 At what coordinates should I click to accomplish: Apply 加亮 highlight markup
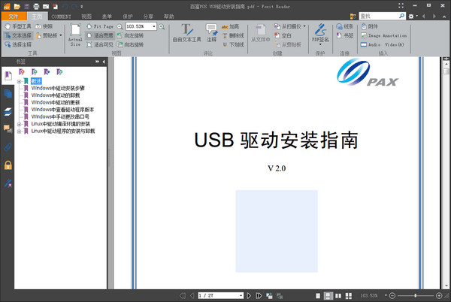231,26
